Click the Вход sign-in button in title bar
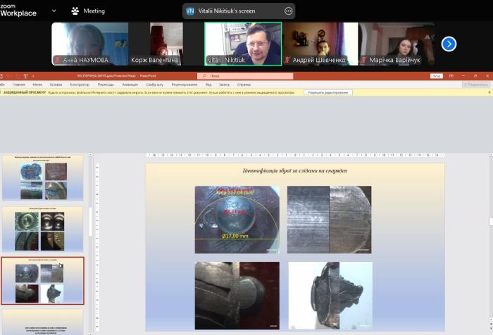Image resolution: width=493 pixels, height=335 pixels. tap(437, 75)
